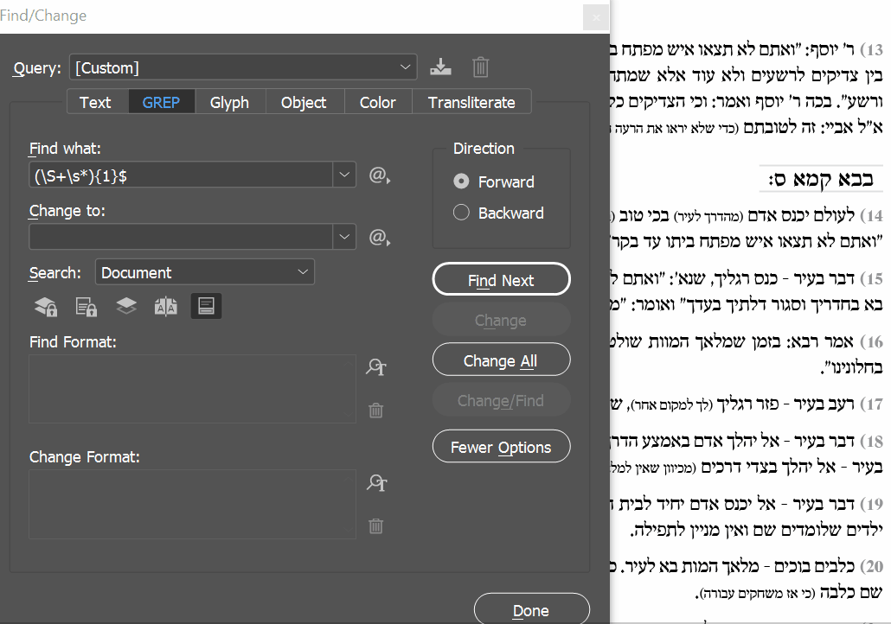
Task: Click paragraph number (13) in document
Action: (872, 50)
